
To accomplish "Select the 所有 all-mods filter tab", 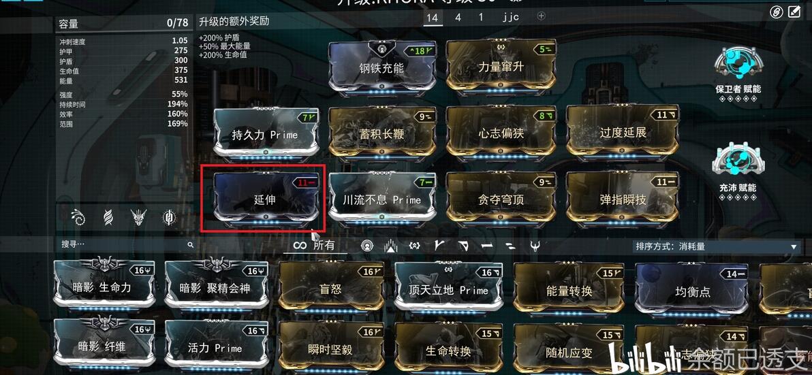I will (314, 245).
